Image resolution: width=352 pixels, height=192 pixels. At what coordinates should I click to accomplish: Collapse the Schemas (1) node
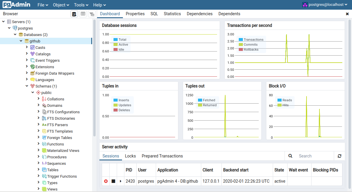[x=27, y=86]
